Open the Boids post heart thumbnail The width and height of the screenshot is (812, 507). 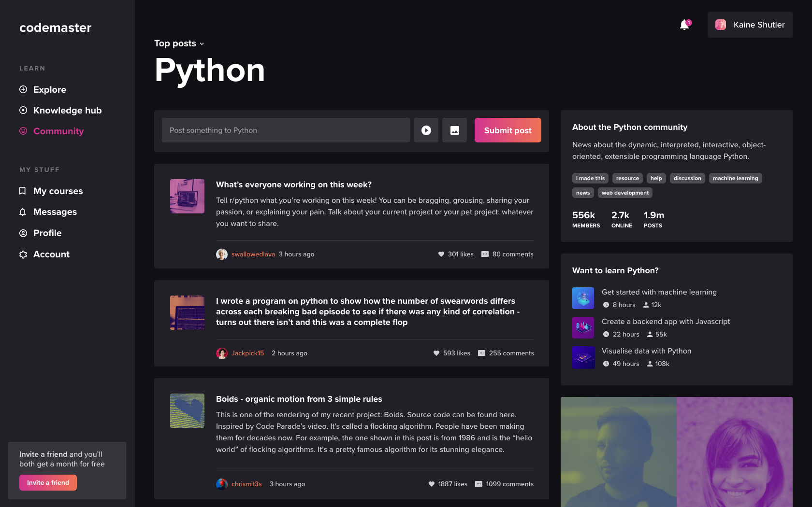[187, 410]
